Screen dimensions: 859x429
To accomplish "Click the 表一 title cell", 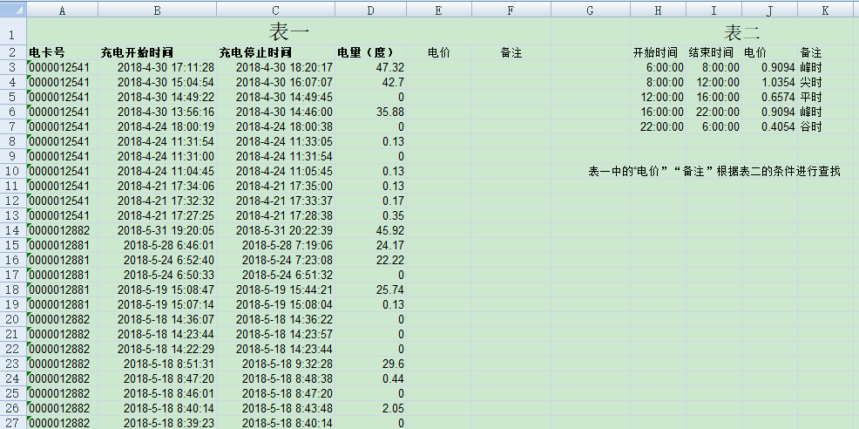I will coord(288,31).
